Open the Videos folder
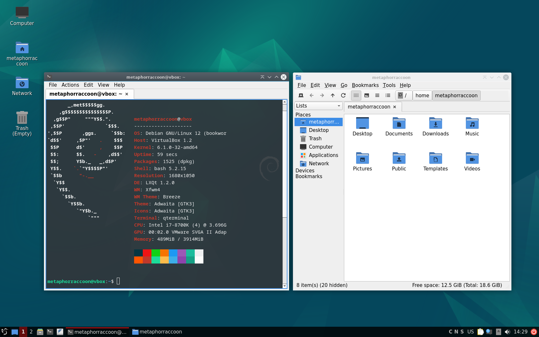 (472, 162)
